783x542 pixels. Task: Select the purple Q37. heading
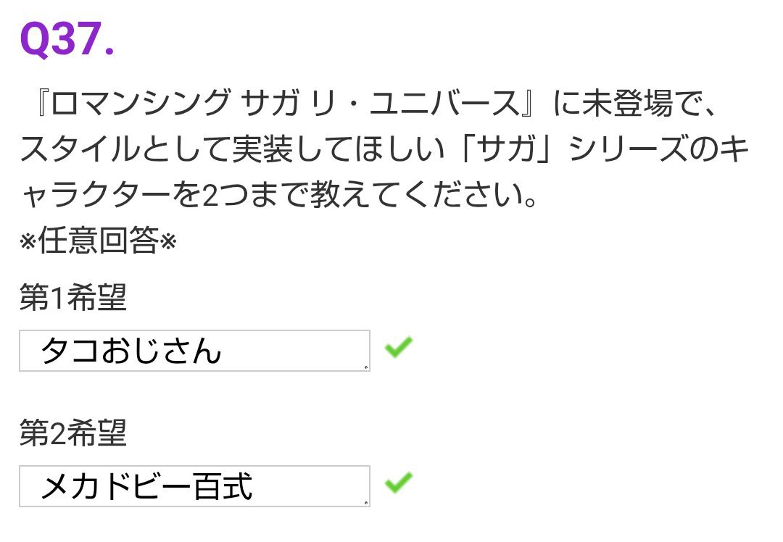tap(67, 39)
